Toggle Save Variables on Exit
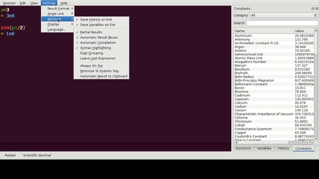 pos(101,25)
